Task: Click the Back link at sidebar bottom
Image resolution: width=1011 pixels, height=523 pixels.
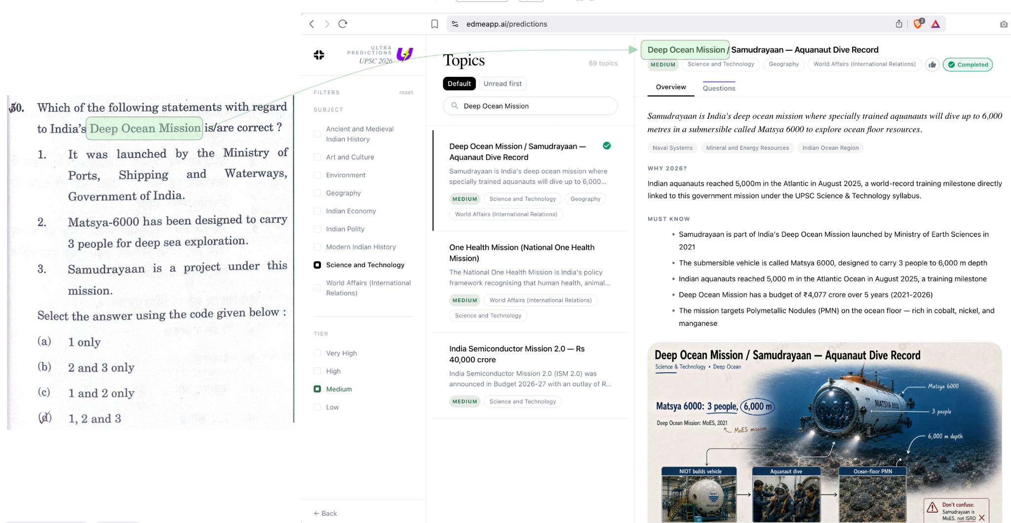Action: (x=325, y=513)
